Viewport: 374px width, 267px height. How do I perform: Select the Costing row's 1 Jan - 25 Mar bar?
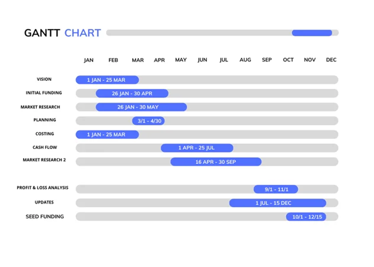[107, 135]
